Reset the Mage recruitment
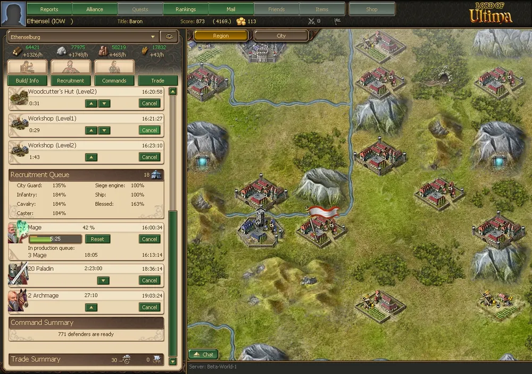The height and width of the screenshot is (374, 532). 97,239
